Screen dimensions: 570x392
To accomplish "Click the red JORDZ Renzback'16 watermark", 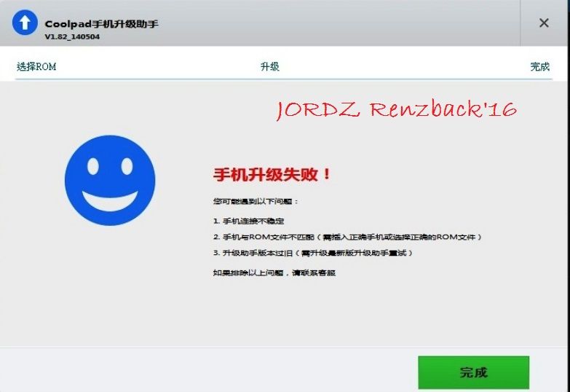I will (396, 110).
